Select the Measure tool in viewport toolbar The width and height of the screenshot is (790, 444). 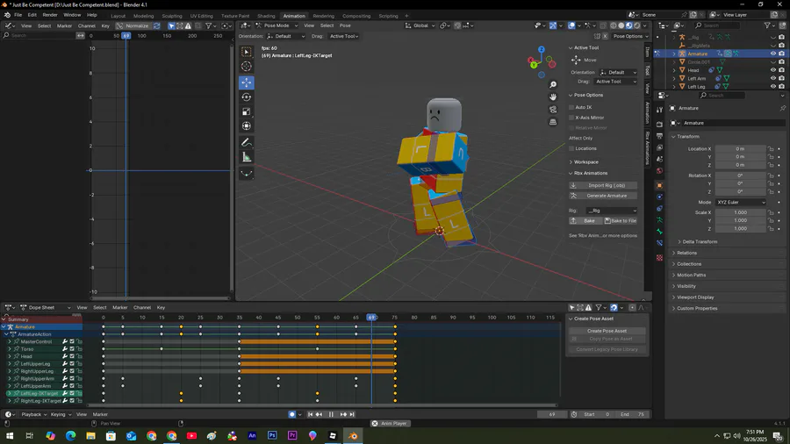point(247,157)
